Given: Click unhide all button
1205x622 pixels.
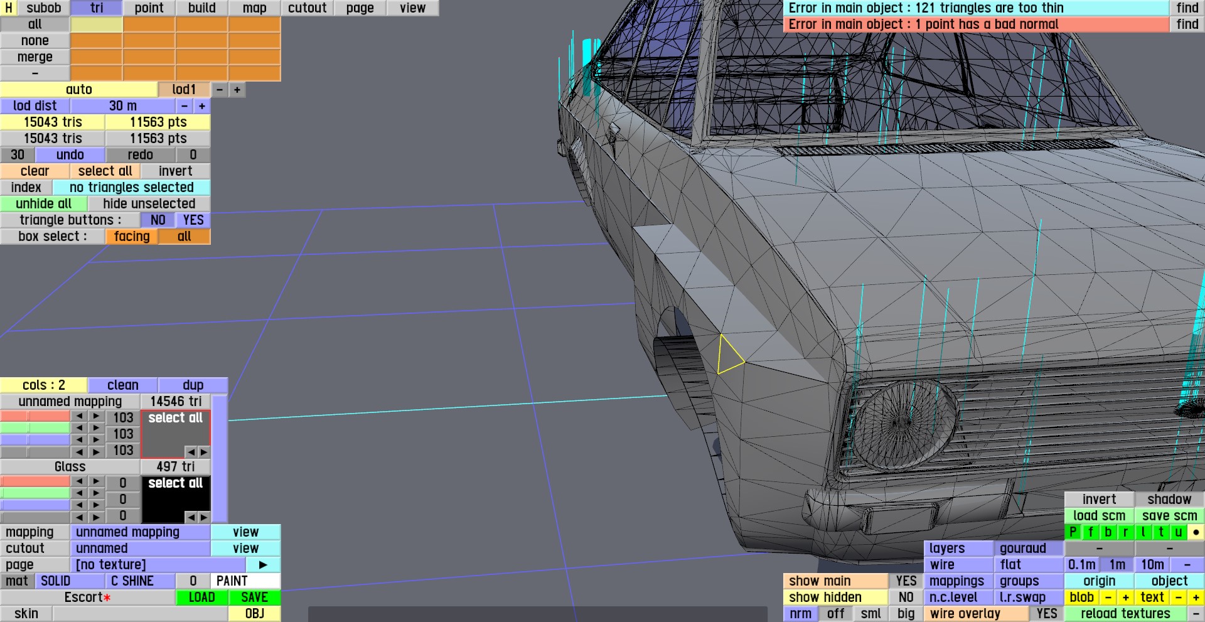Looking at the screenshot, I should click(44, 204).
